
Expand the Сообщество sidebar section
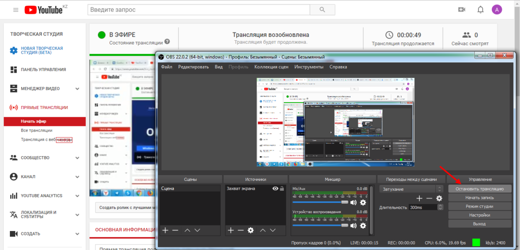(77, 158)
